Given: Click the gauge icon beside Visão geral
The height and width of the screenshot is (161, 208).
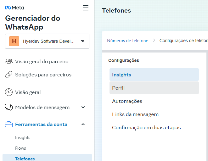Looking at the screenshot, I should [x=9, y=92].
